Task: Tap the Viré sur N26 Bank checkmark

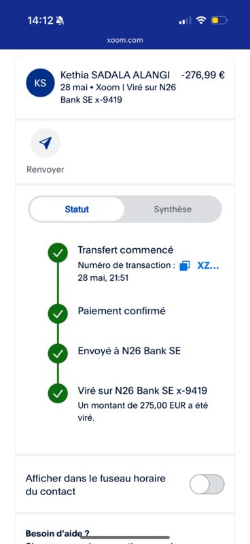Action: 58,394
